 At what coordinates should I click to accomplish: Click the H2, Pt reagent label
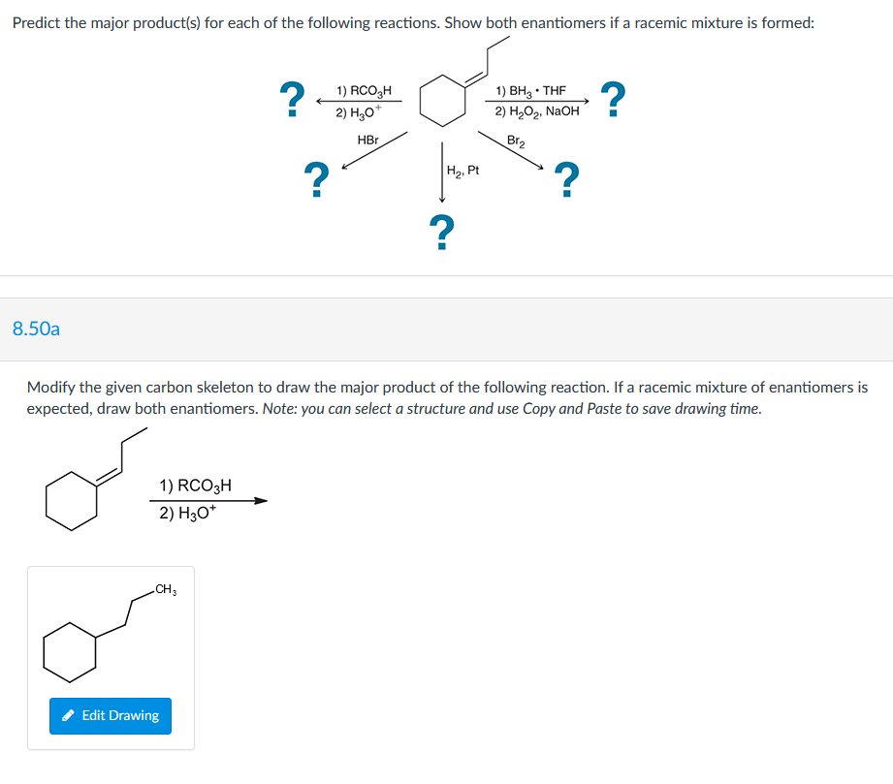[x=463, y=172]
